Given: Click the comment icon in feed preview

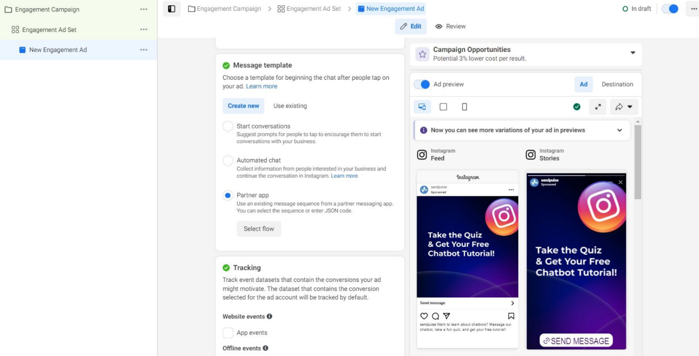Looking at the screenshot, I should point(435,316).
